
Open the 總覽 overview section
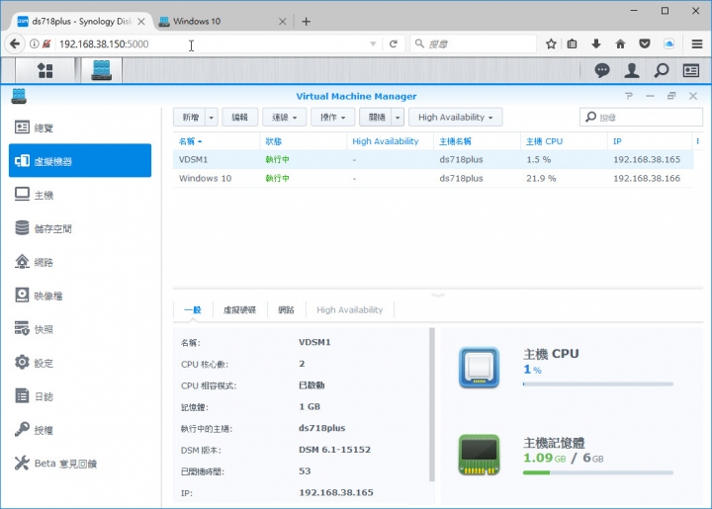click(80, 127)
